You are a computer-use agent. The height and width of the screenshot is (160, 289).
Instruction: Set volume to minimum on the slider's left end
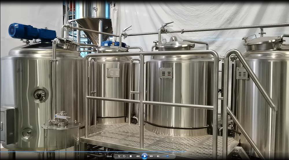click(162, 156)
